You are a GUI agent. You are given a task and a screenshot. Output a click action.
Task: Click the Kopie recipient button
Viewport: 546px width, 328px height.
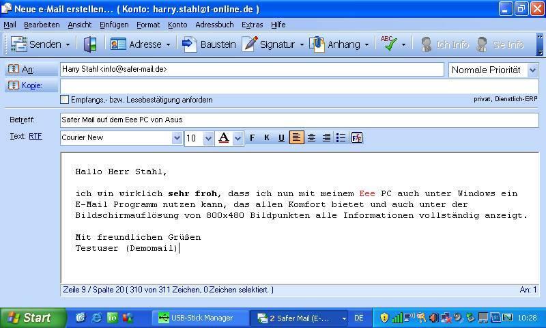click(31, 85)
